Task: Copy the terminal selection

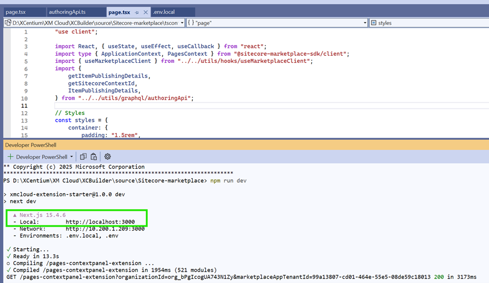Action: (x=83, y=157)
